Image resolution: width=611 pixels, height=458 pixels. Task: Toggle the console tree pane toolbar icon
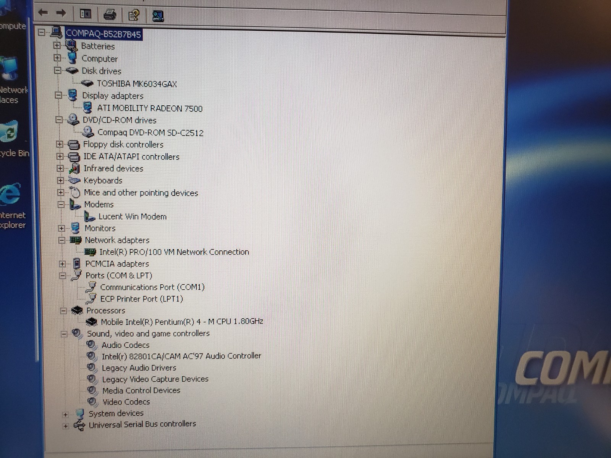pyautogui.click(x=85, y=14)
